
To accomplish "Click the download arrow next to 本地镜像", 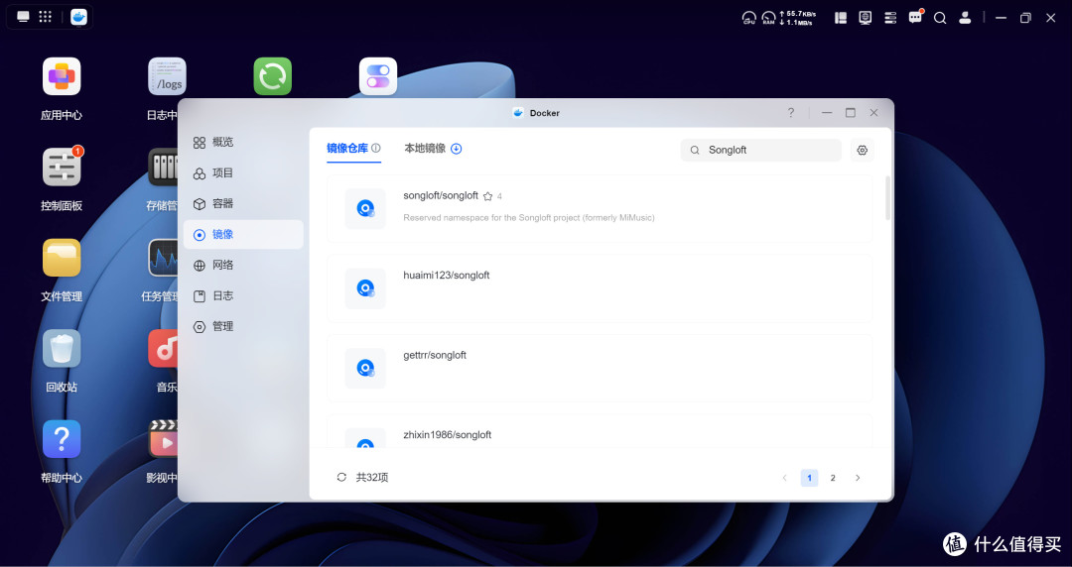I will click(456, 149).
